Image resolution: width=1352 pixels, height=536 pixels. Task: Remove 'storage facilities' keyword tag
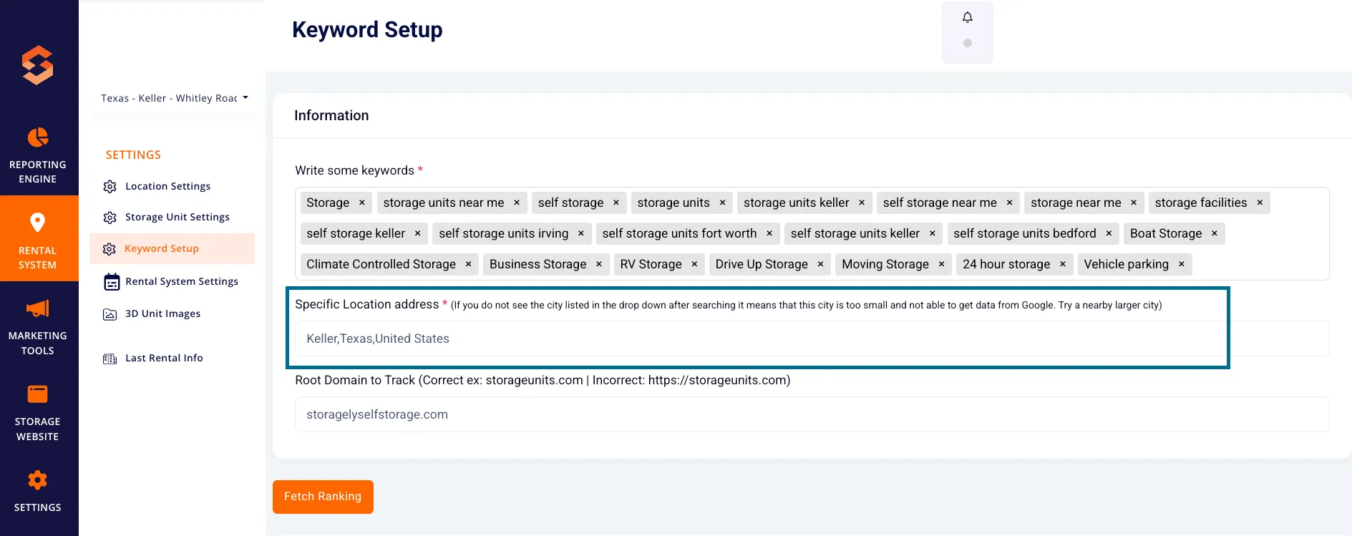1260,203
